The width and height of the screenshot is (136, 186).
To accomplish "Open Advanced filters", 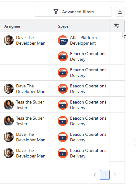I will (x=73, y=12).
